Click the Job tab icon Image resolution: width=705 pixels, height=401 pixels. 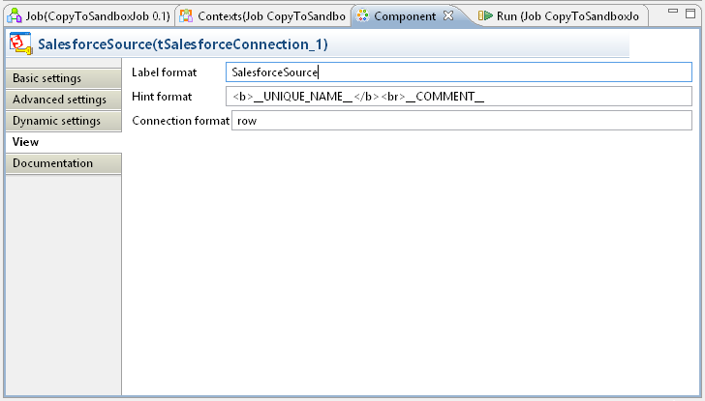pos(15,16)
